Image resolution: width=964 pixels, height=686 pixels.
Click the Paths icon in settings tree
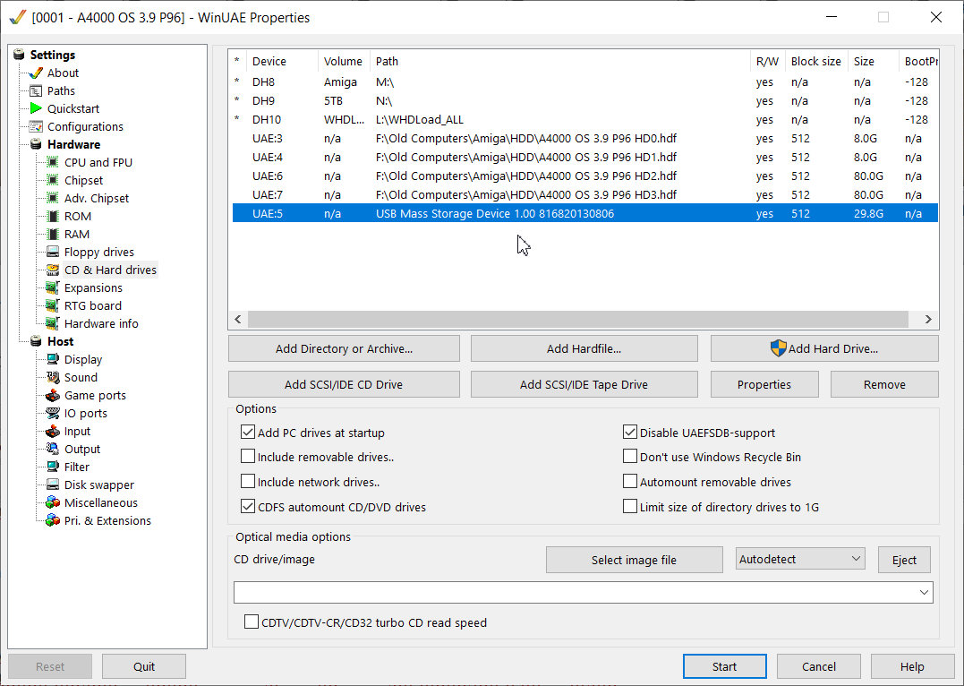(37, 91)
